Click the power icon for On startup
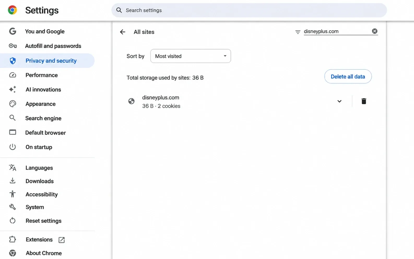The height and width of the screenshot is (259, 414). [x=13, y=147]
